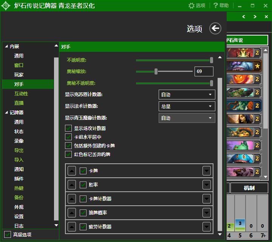Select 直播 in sidebar
The width and height of the screenshot is (272, 242).
coord(19,103)
